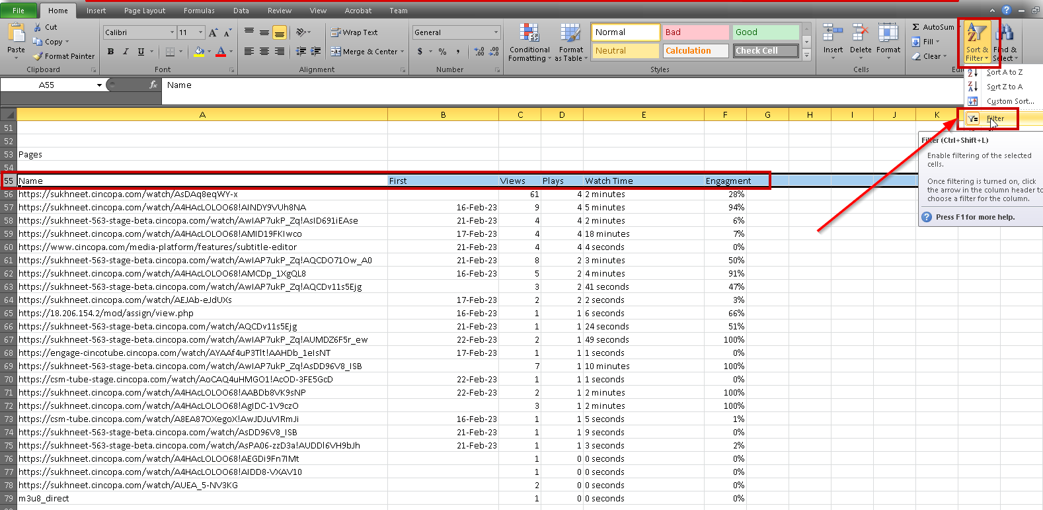Apply the Check Cell style

(765, 51)
